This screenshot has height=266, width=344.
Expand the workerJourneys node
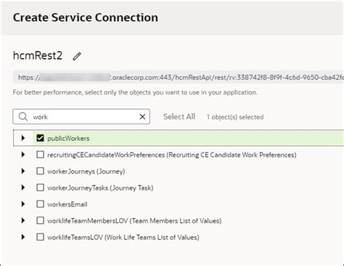pyautogui.click(x=23, y=171)
